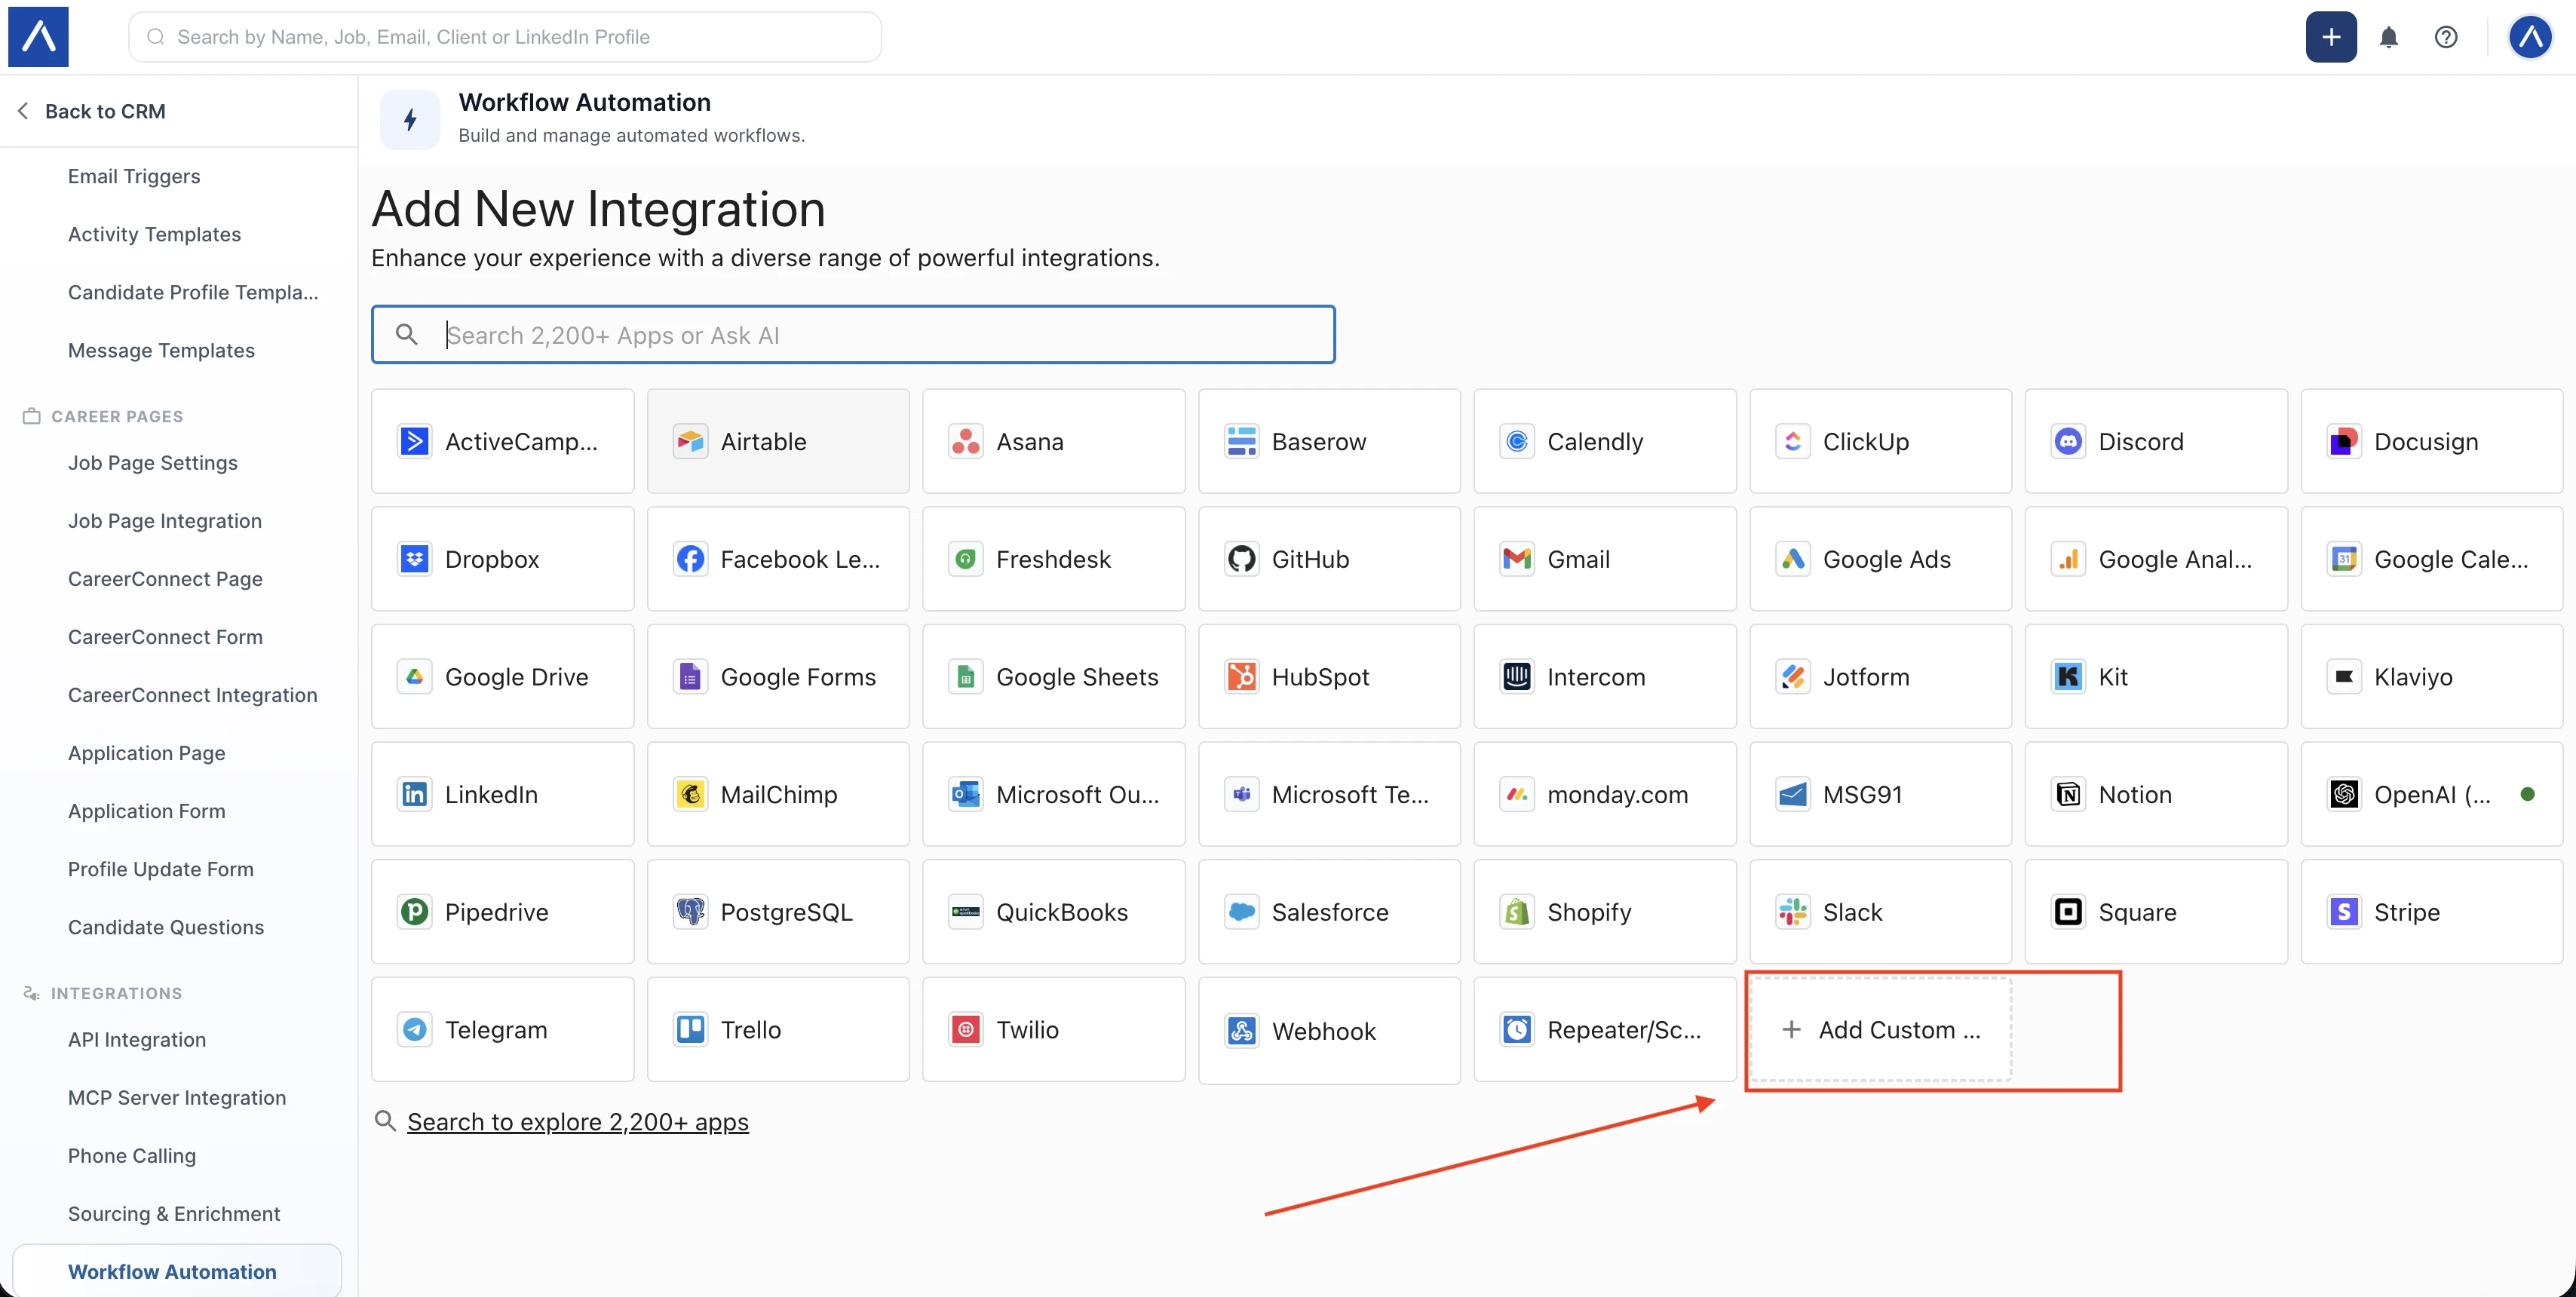This screenshot has height=1297, width=2576.
Task: Select the Salesforce integration
Action: point(1329,911)
